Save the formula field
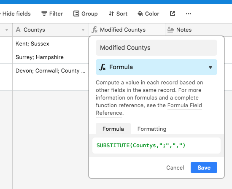This screenshot has height=189, width=232. [204, 167]
